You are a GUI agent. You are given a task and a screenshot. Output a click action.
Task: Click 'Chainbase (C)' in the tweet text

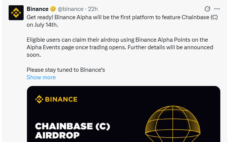pos(200,17)
